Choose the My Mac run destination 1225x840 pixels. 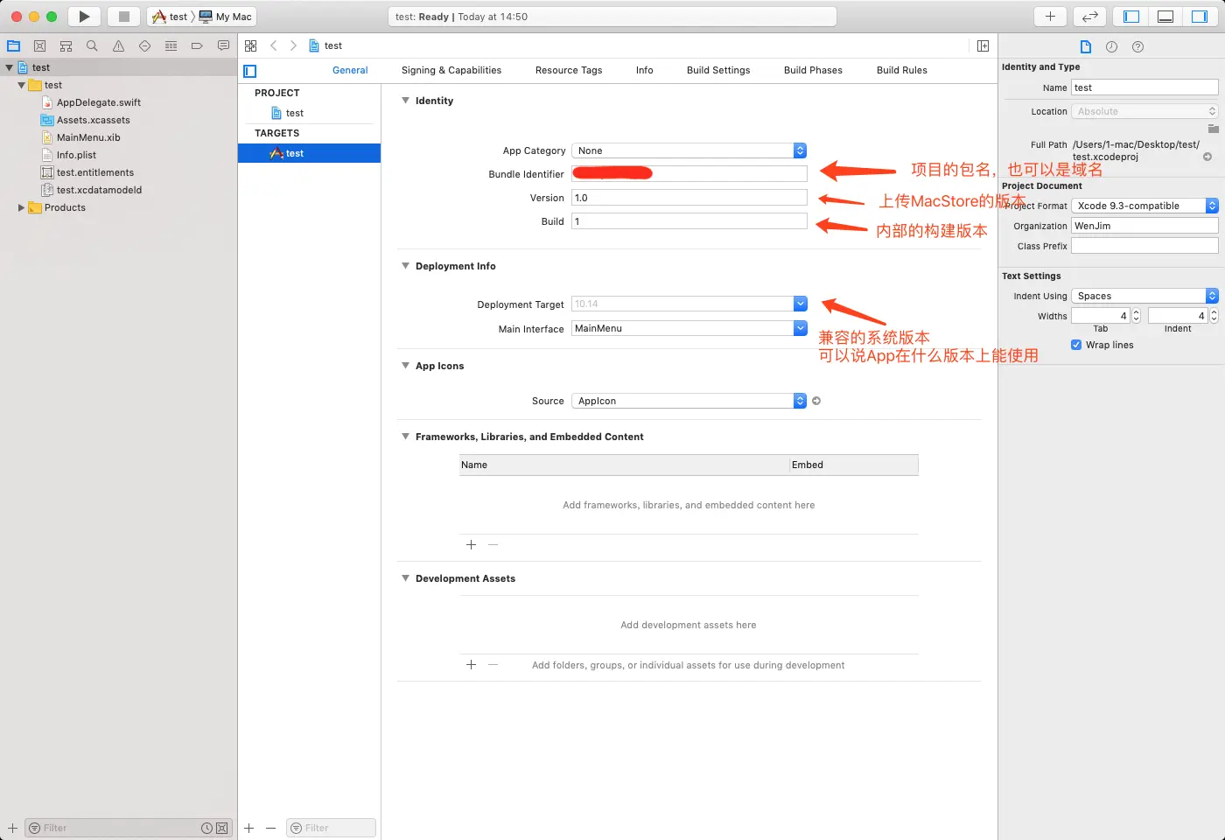point(226,17)
